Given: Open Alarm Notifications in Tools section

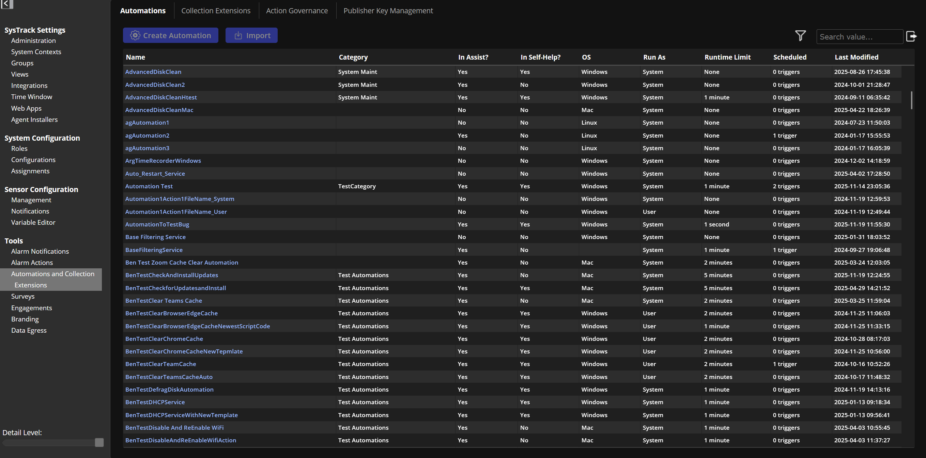Looking at the screenshot, I should coord(40,251).
